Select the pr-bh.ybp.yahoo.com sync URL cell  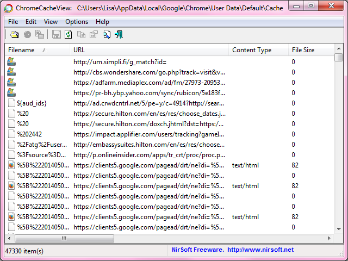(x=149, y=93)
